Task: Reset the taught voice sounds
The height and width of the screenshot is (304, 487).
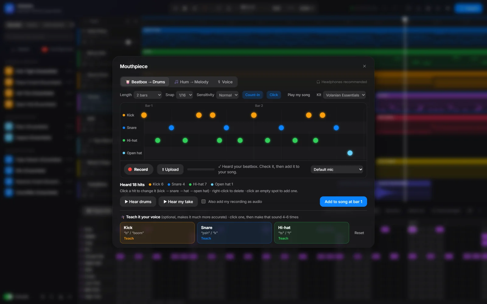Action: click(359, 233)
